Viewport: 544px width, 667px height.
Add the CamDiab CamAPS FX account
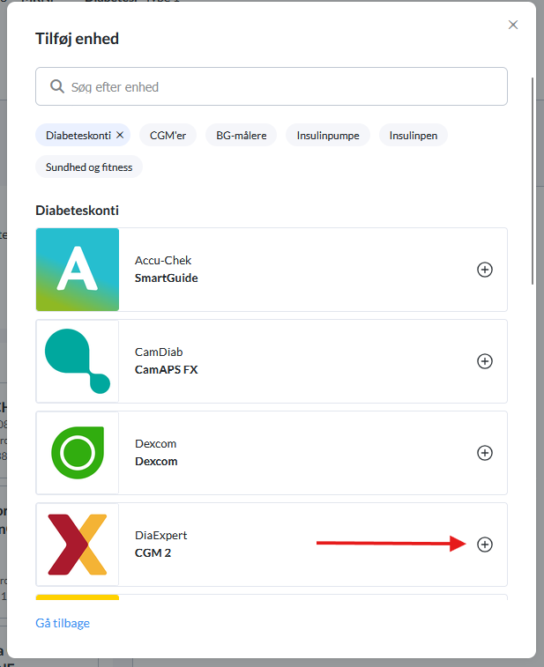[484, 361]
